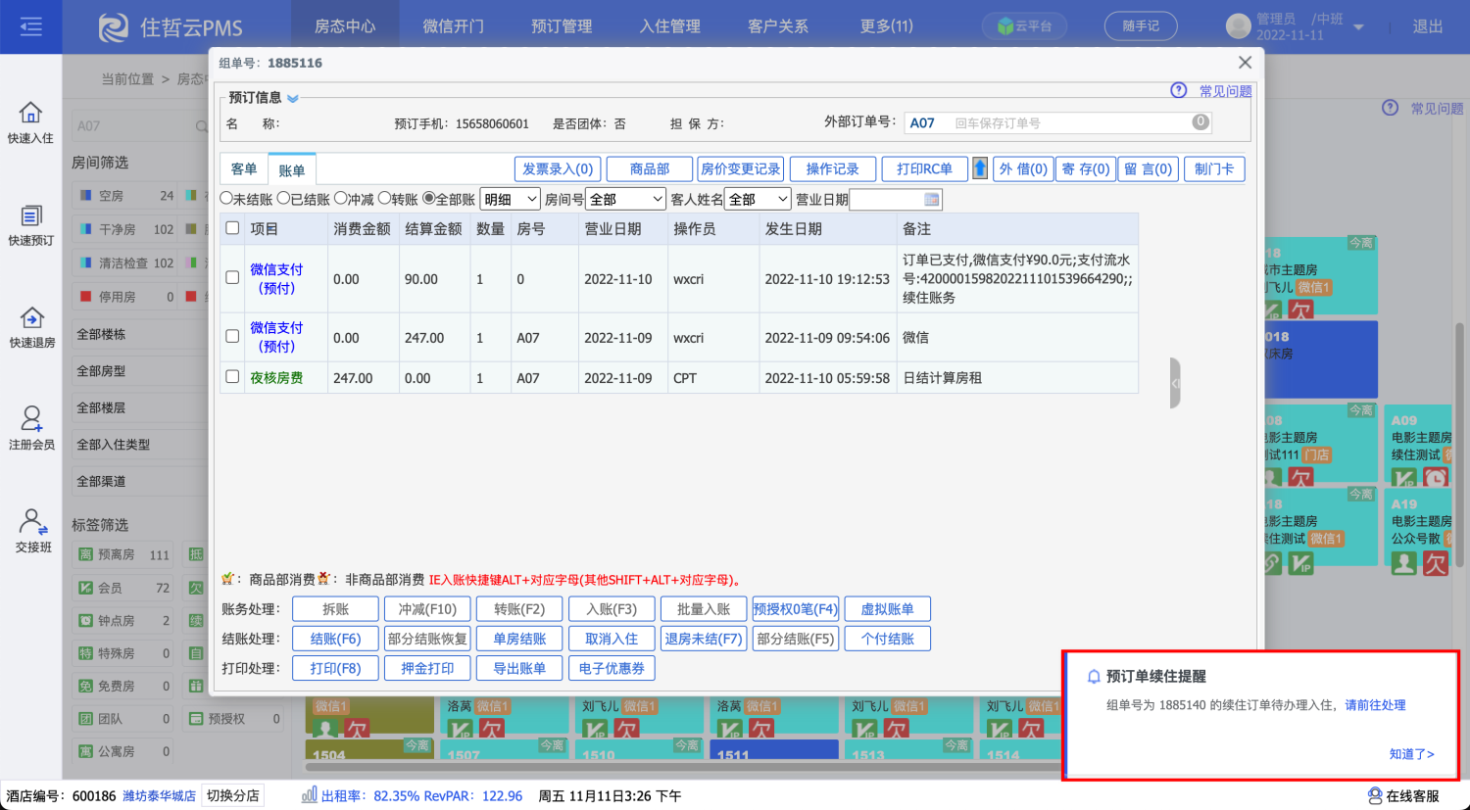Expand the user account dropdown arrow

pyautogui.click(x=1358, y=27)
